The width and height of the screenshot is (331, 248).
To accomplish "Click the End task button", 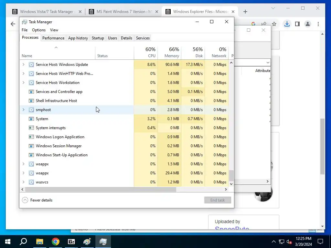I will (218, 200).
